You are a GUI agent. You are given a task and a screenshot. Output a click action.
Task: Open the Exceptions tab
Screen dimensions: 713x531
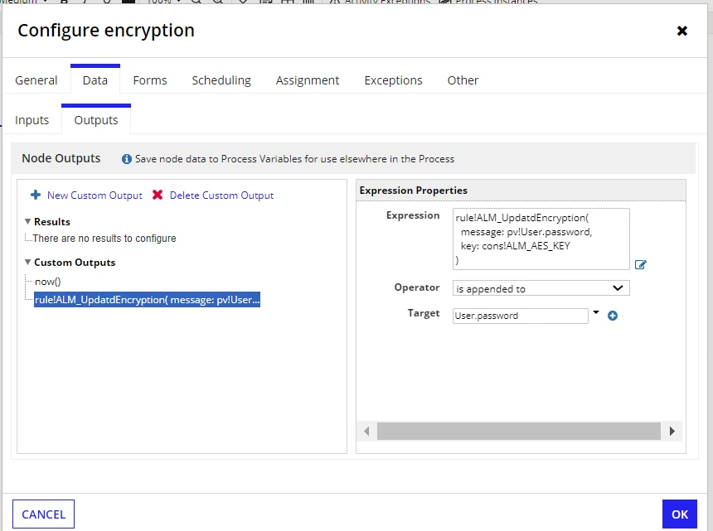393,80
